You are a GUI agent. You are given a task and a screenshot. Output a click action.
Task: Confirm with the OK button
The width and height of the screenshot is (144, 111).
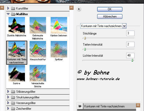tap(110, 9)
